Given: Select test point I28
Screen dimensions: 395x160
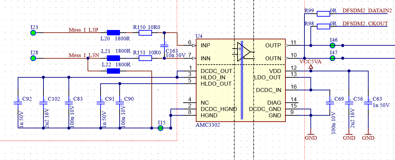Looking at the screenshot, I should click(33, 58).
